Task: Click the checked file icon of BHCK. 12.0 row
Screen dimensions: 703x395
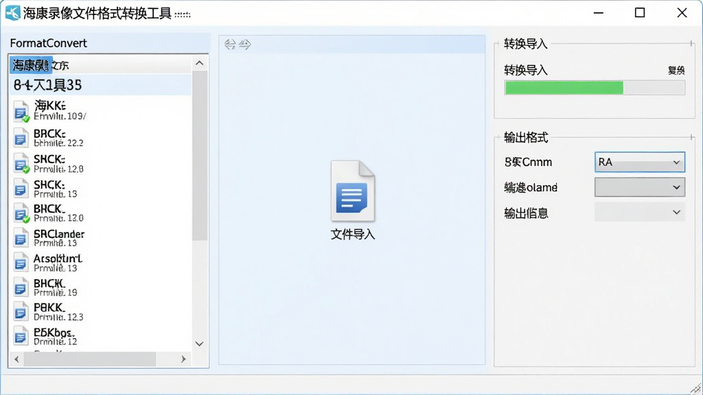Action: coord(21,213)
